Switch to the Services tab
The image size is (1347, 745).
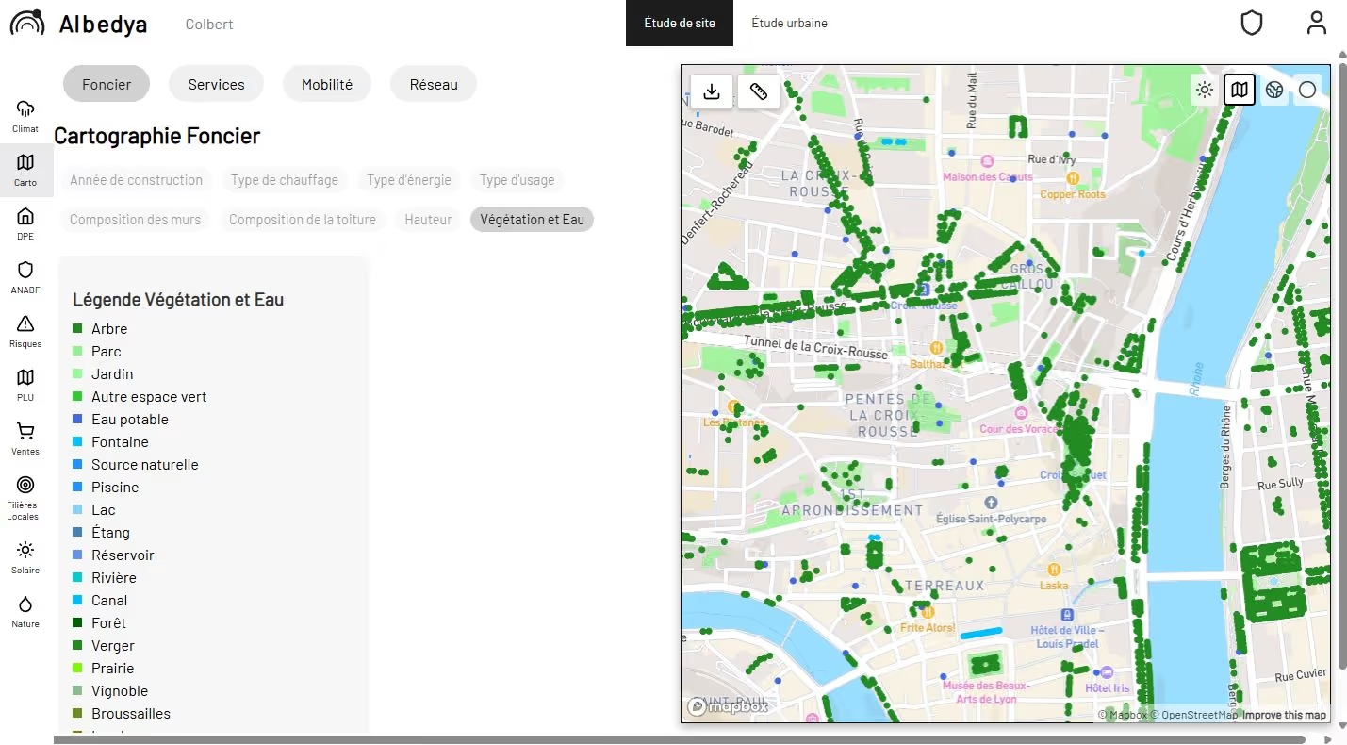[x=216, y=84]
